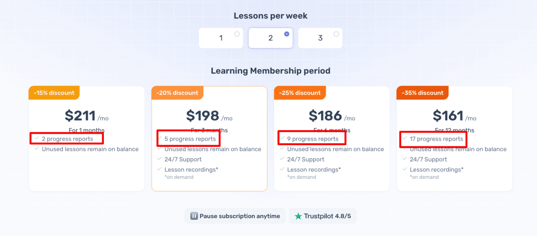Select the $211/mo one-month plan card
Image resolution: width=537 pixels, height=236 pixels.
[87, 138]
